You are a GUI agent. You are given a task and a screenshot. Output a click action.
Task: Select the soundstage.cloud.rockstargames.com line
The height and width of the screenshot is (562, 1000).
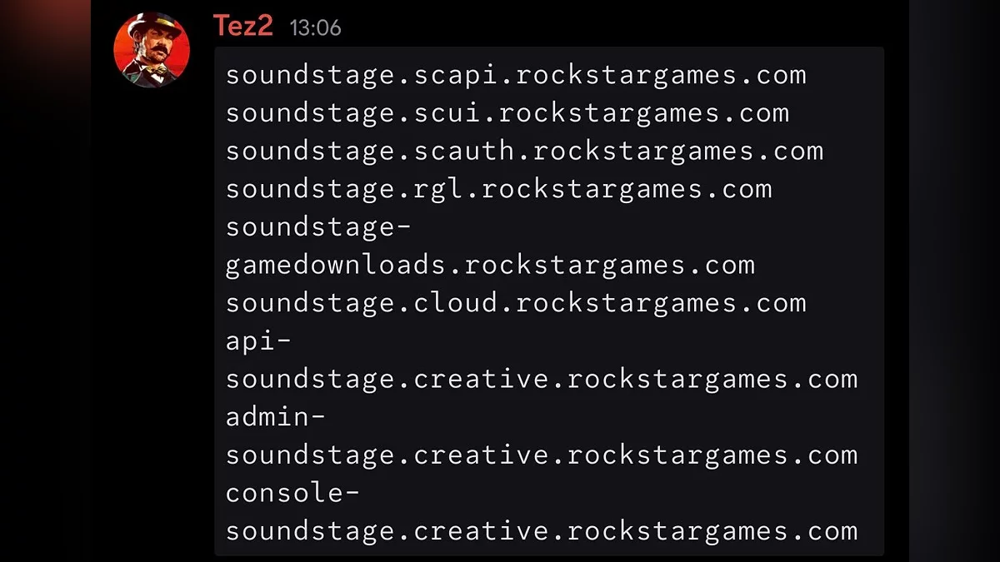coord(516,303)
